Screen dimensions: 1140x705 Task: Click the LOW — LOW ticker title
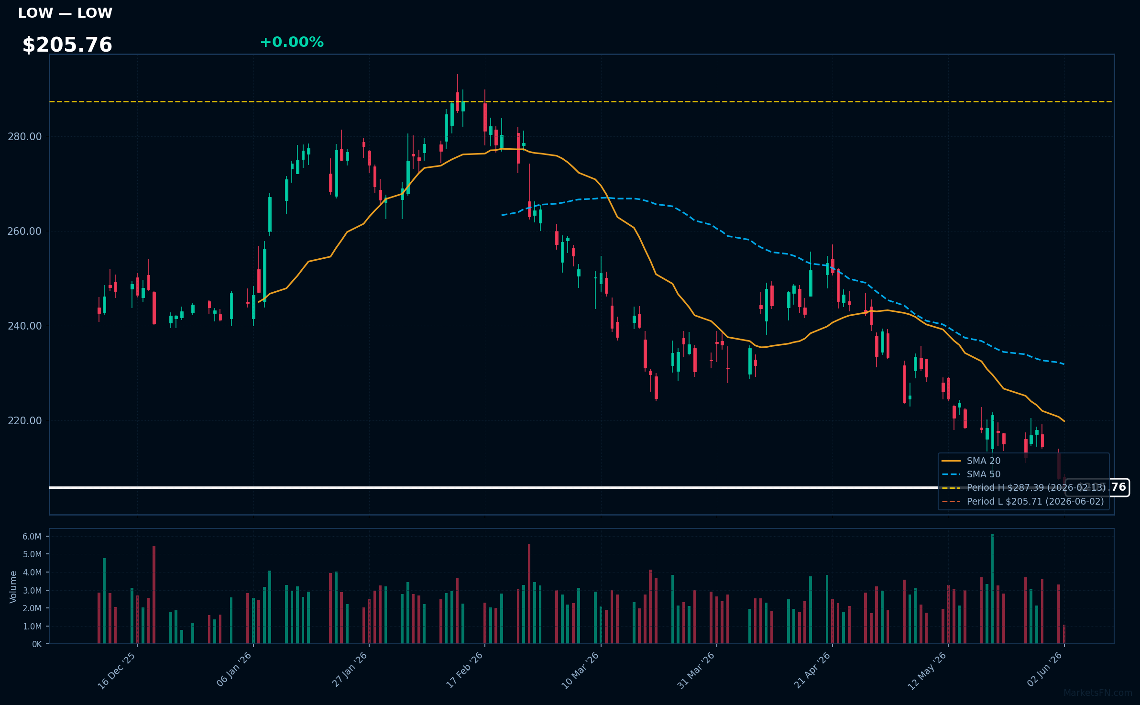[65, 13]
